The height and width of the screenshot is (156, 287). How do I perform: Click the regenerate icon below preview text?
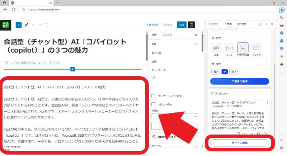coord(265,134)
